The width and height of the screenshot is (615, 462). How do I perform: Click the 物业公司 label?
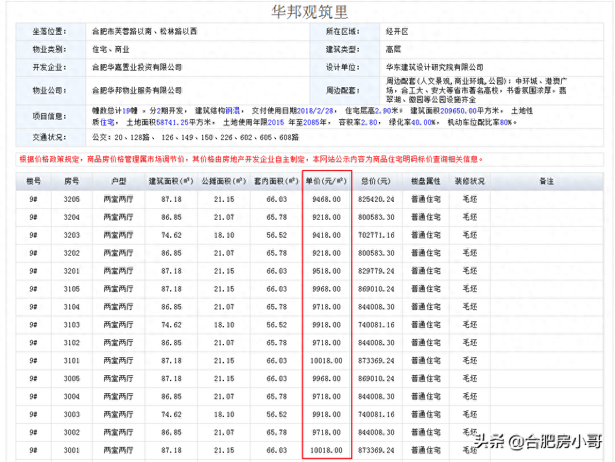point(49,91)
